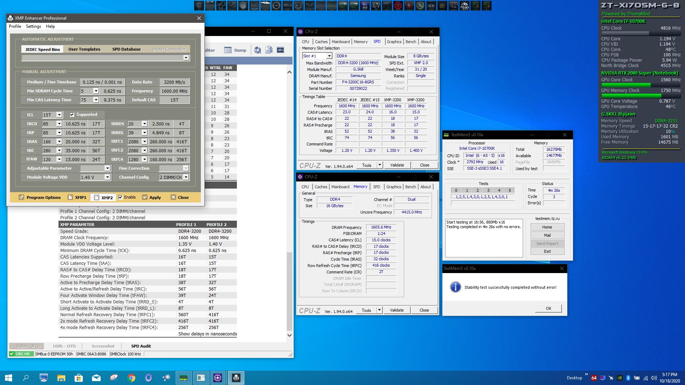Click the CPU-Z purple taskbar icon
Image resolution: width=685 pixels, height=385 pixels.
point(218,378)
